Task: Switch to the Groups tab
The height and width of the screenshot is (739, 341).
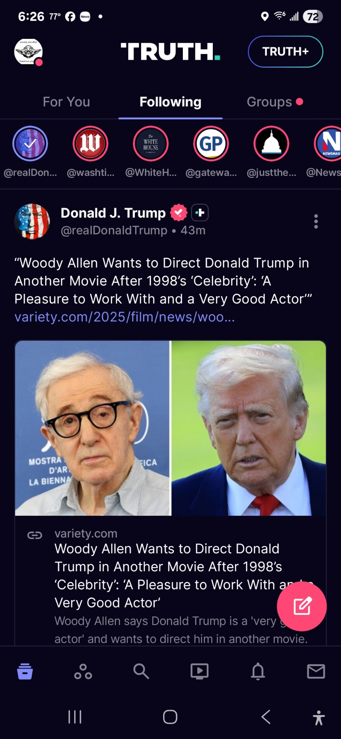Action: tap(275, 102)
